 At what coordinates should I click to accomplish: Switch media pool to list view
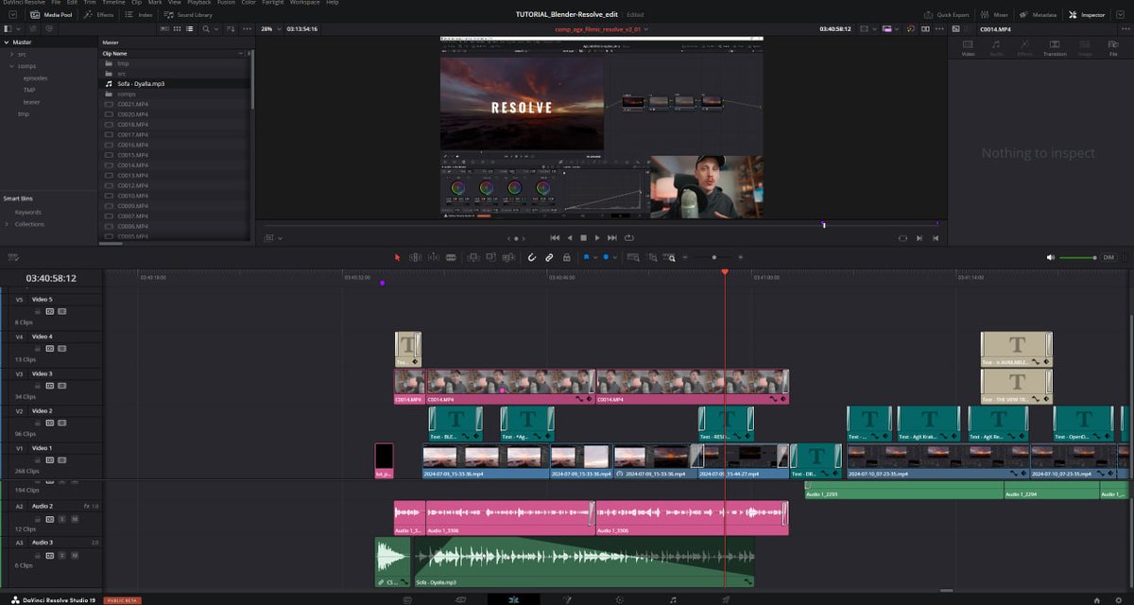coord(189,29)
